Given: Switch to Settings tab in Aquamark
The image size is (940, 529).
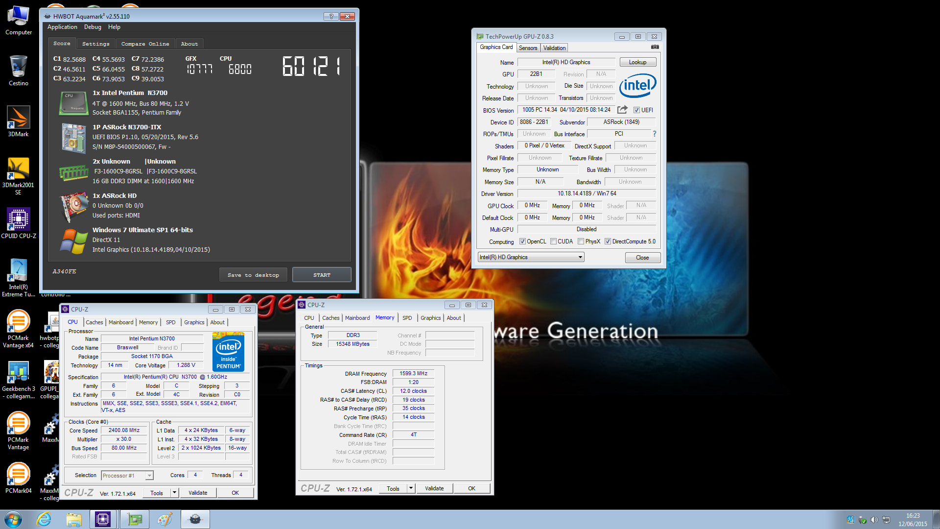Looking at the screenshot, I should tap(95, 44).
